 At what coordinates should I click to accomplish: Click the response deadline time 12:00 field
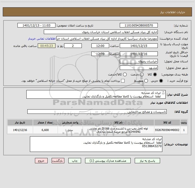[100, 46]
